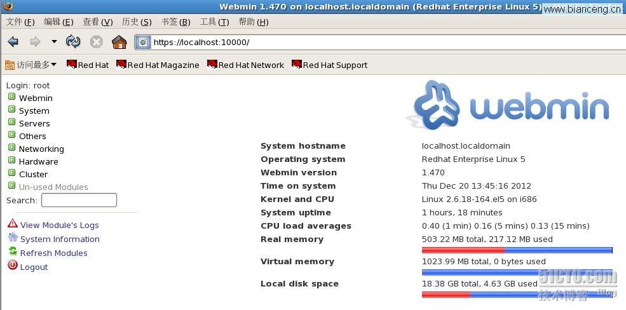The image size is (626, 310).
Task: Click the Firefox icon in title bar
Action: click(x=7, y=6)
